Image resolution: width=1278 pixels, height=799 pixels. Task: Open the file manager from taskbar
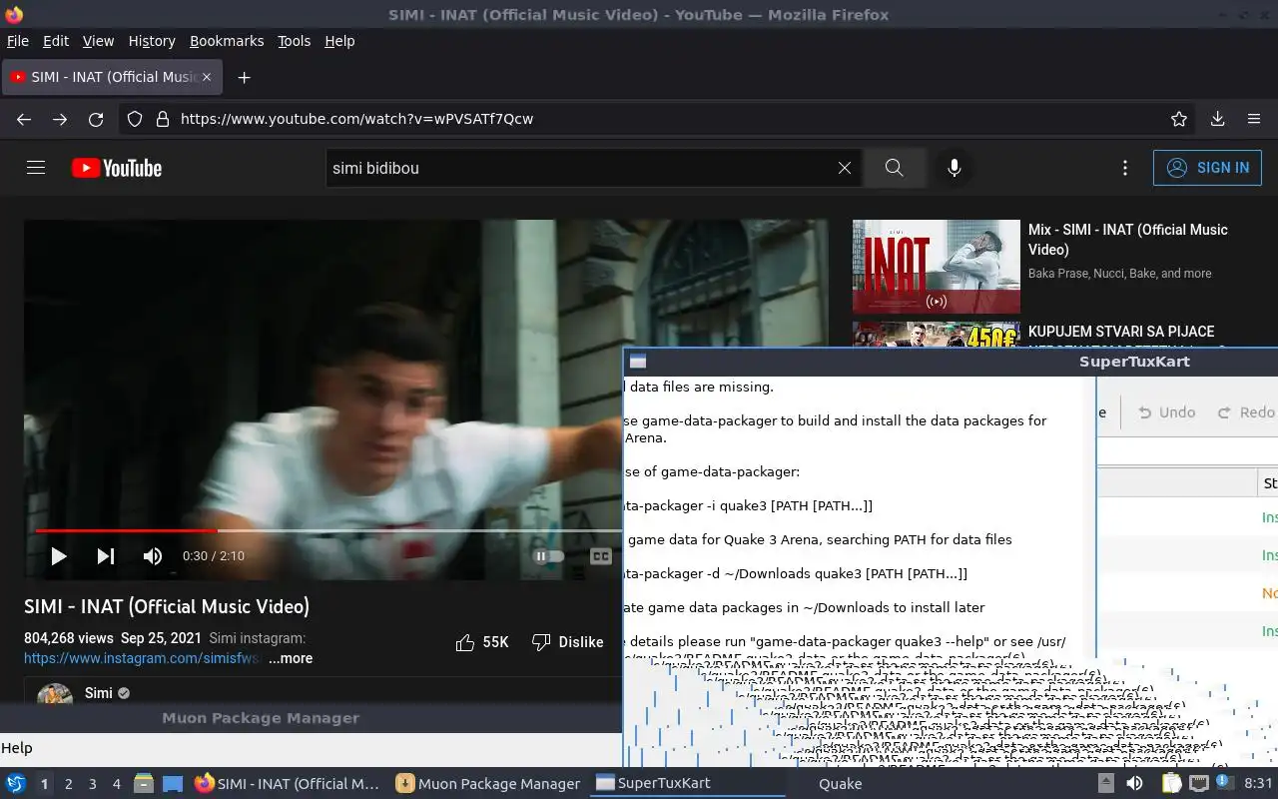(x=144, y=784)
